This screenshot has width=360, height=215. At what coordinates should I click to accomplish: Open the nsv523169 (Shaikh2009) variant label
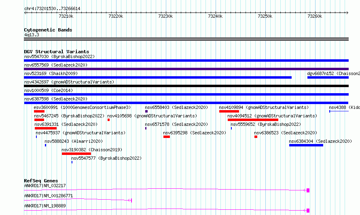51,73
